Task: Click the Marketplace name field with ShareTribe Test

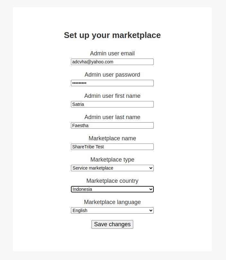Action: click(x=112, y=147)
